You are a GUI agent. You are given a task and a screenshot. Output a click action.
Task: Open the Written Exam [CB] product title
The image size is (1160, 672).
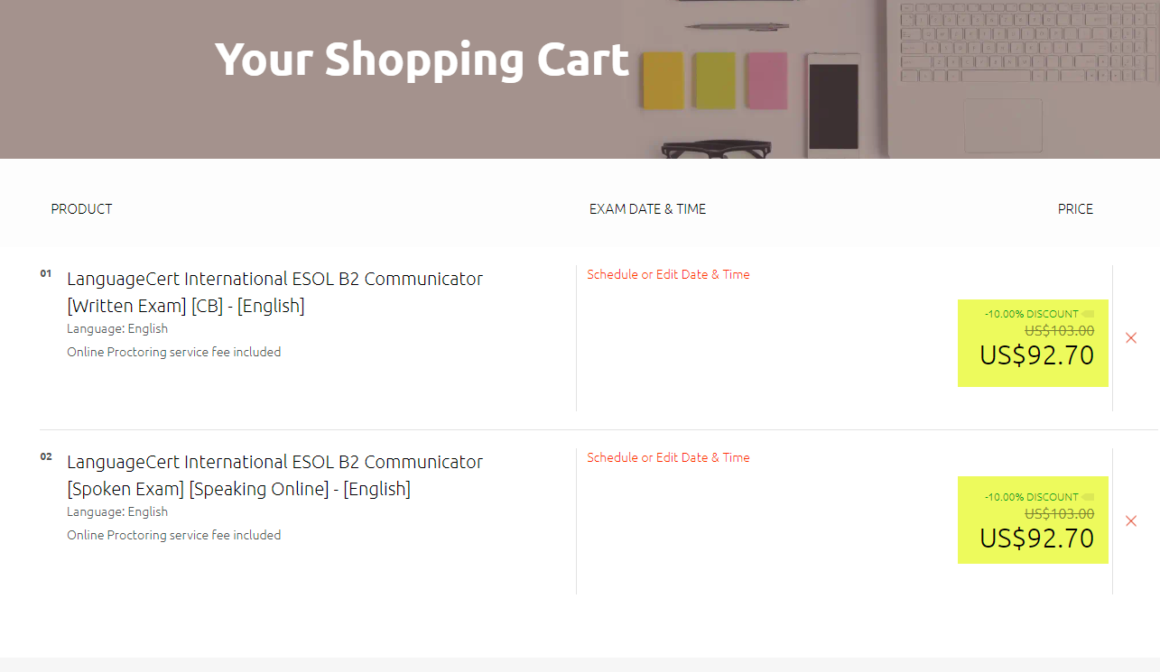click(275, 292)
